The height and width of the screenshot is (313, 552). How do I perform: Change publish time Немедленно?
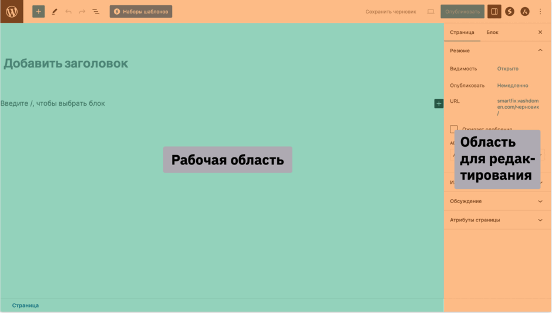[513, 86]
